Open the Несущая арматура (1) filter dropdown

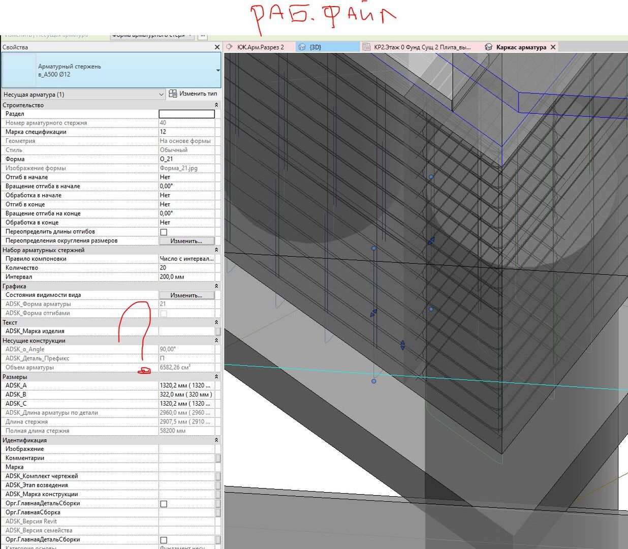[x=83, y=95]
